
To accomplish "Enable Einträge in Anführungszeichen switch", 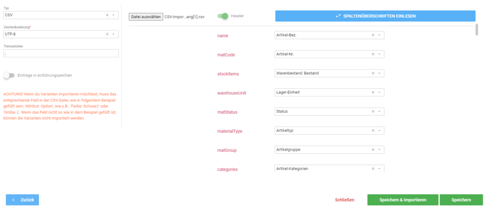I will coord(9,75).
